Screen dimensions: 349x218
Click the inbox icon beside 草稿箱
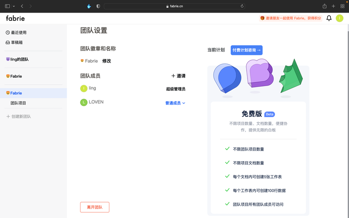click(x=8, y=42)
